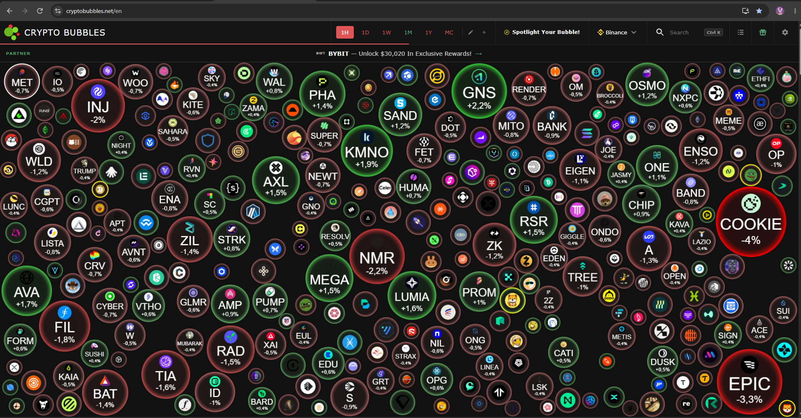The image size is (801, 418).
Task: Click the Bybit partner arrow icon
Action: [479, 54]
